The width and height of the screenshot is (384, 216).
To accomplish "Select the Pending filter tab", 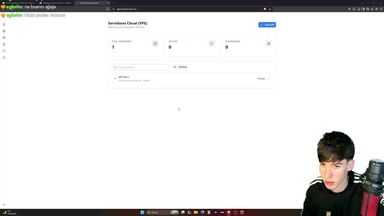I will 183,67.
